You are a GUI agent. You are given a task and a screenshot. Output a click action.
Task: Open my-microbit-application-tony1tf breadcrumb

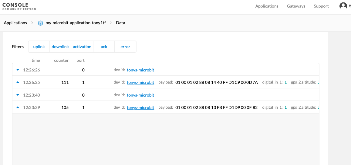pyautogui.click(x=76, y=23)
